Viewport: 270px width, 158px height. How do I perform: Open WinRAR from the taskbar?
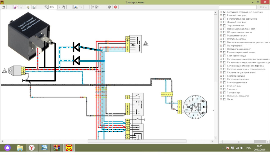click(57, 148)
